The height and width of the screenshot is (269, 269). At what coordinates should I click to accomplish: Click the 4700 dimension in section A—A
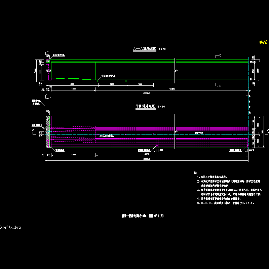coord(72,84)
